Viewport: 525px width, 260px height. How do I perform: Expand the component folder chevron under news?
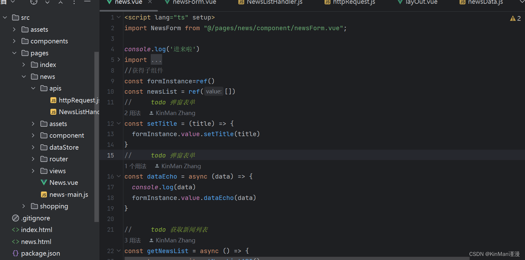click(33, 136)
